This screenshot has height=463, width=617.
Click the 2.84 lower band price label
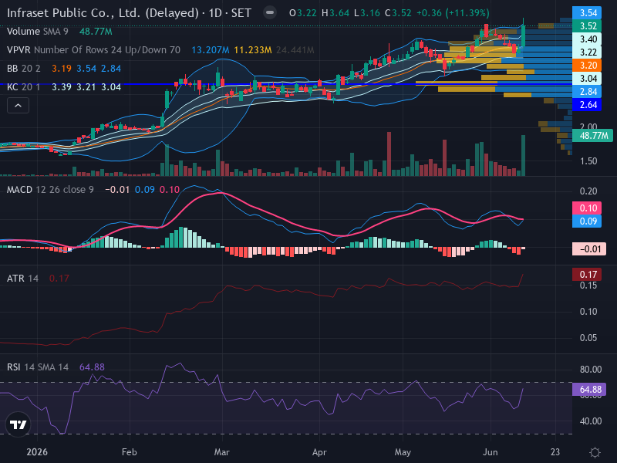coord(587,92)
